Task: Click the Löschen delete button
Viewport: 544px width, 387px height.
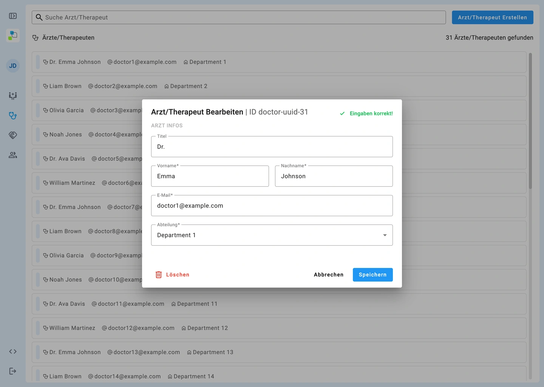Action: pyautogui.click(x=172, y=275)
